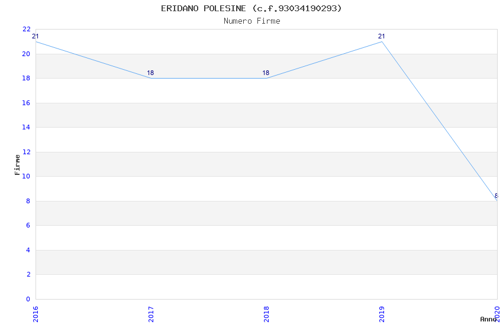
Task: Click the flat line segment between 2017 and 2018
Action: click(208, 78)
